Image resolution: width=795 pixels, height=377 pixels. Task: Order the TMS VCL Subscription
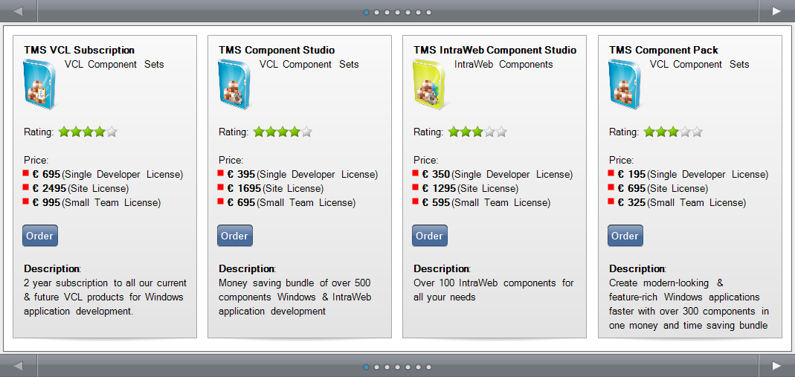pos(40,236)
